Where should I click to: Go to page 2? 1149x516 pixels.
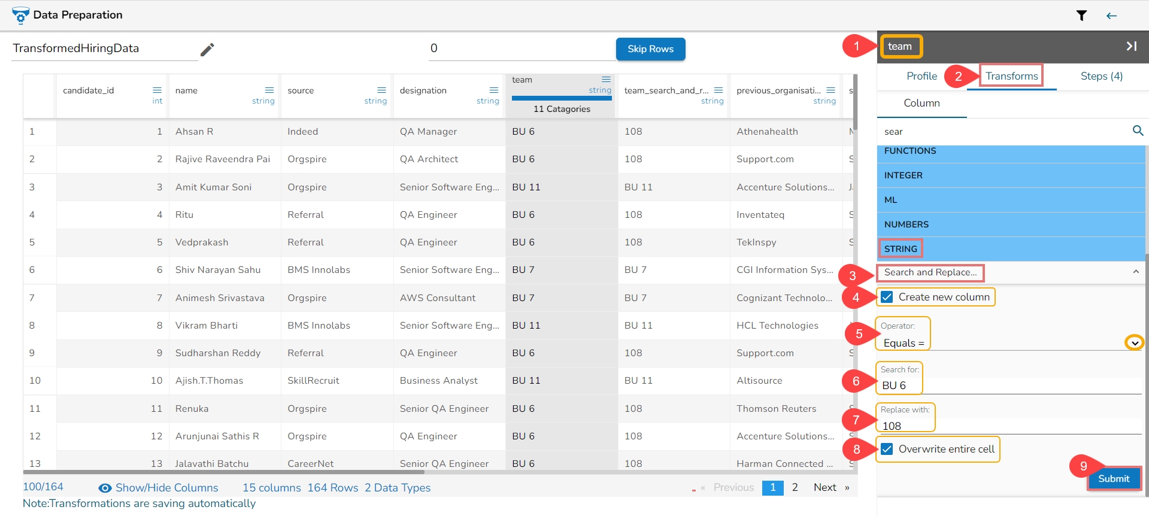(x=795, y=487)
